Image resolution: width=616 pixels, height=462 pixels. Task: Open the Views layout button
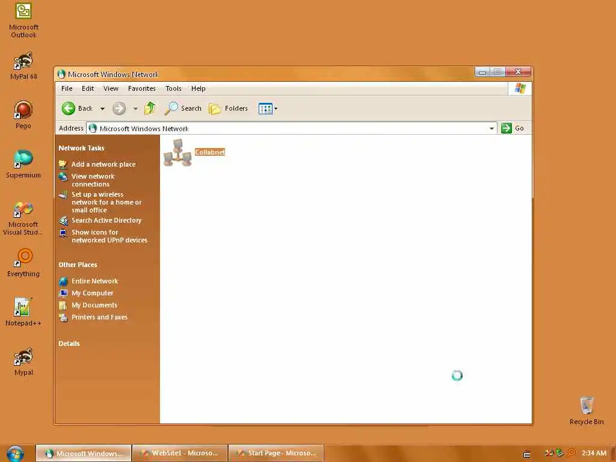[265, 108]
